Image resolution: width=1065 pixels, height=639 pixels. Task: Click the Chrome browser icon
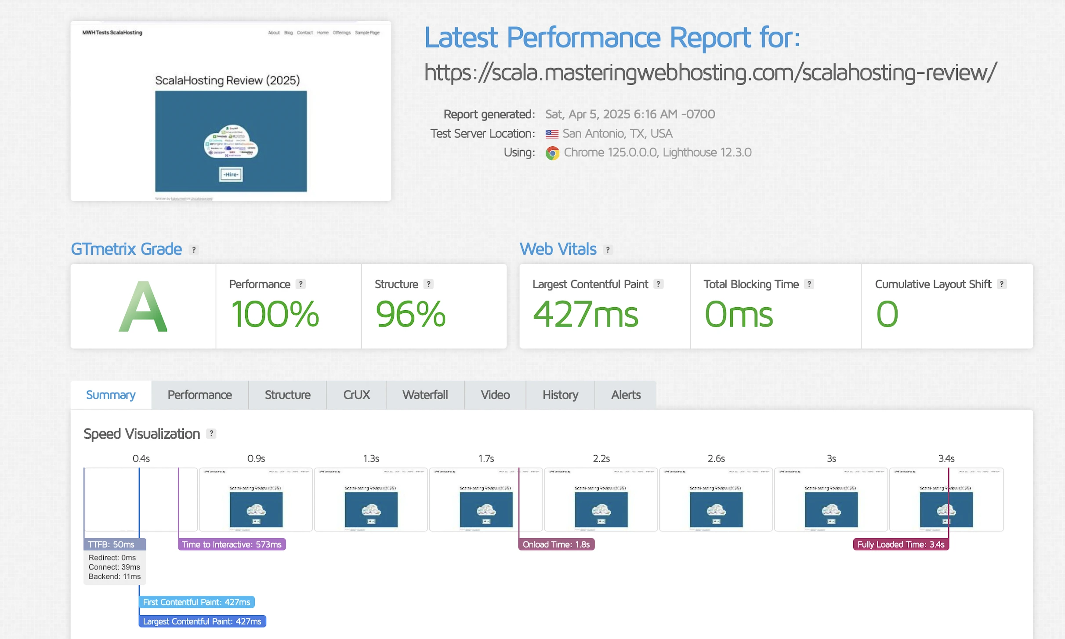[x=552, y=153]
